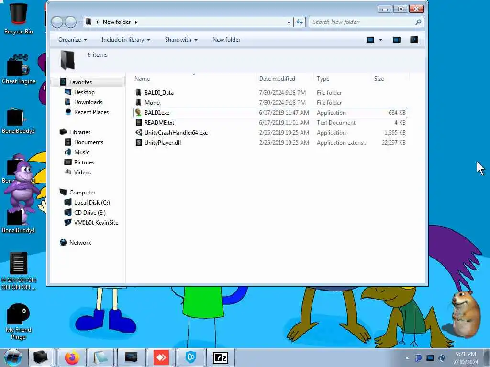Viewport: 490px width, 367px height.
Task: Open the Share with dropdown
Action: pos(181,40)
